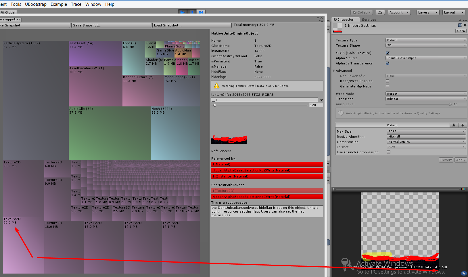The width and height of the screenshot is (468, 277).
Task: Click the Step frame button
Action: coord(201,12)
